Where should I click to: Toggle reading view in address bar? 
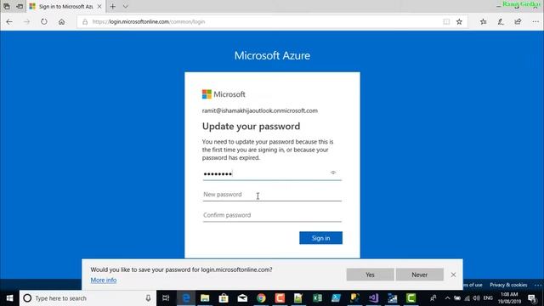[446, 21]
